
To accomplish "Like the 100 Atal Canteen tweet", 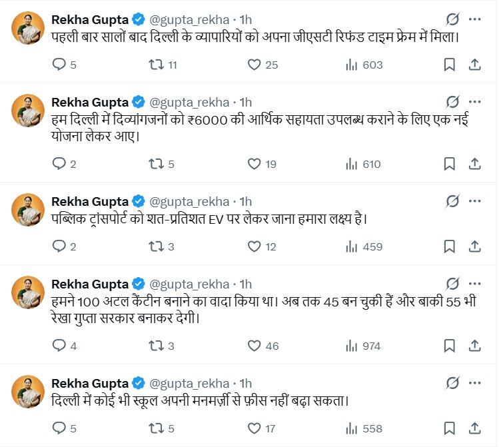I will click(254, 346).
